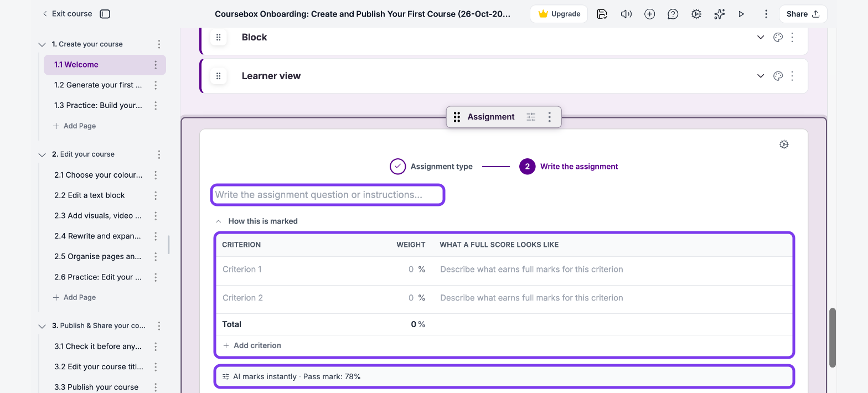
Task: Open options menu for 3. Publish & Share section
Action: [159, 326]
